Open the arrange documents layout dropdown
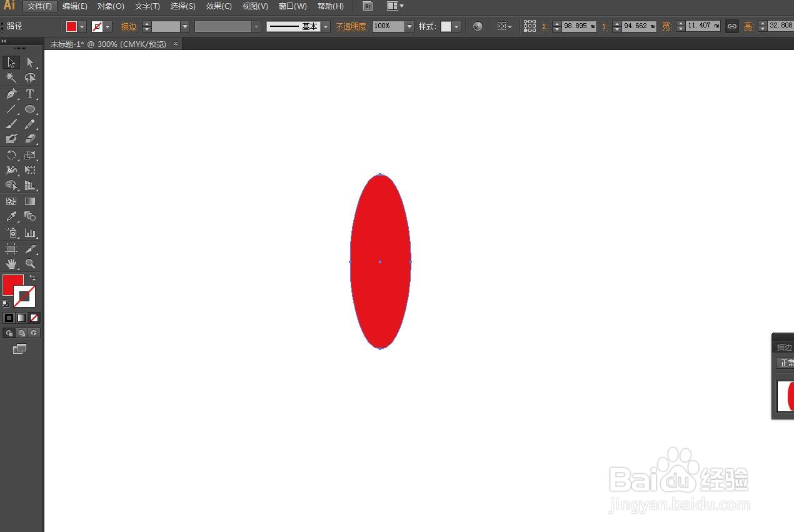 395,6
